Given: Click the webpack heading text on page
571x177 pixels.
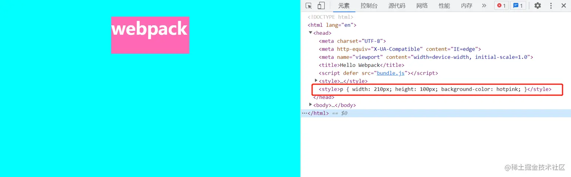Looking at the screenshot, I should coord(150,29).
